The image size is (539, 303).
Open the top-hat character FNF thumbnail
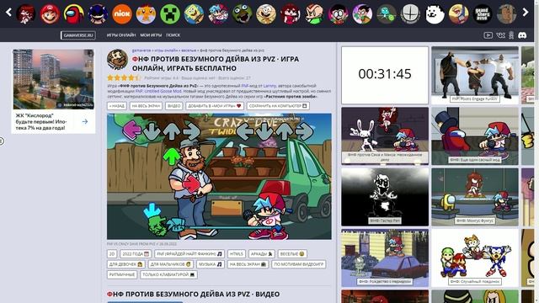click(x=475, y=136)
